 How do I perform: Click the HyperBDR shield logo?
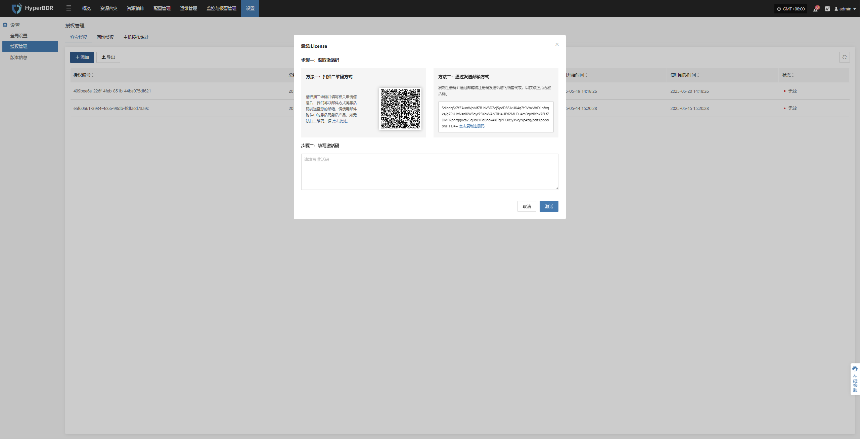tap(17, 8)
